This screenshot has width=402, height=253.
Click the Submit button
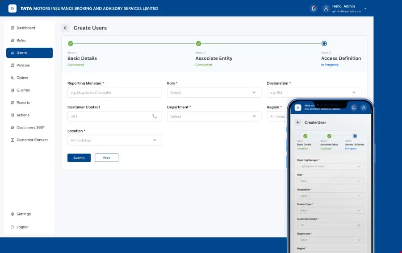(x=79, y=158)
